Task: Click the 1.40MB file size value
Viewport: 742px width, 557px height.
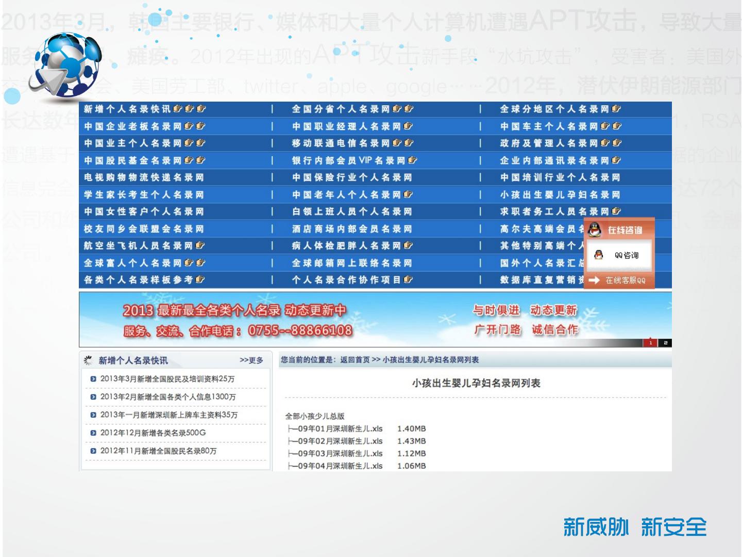Action: point(412,429)
